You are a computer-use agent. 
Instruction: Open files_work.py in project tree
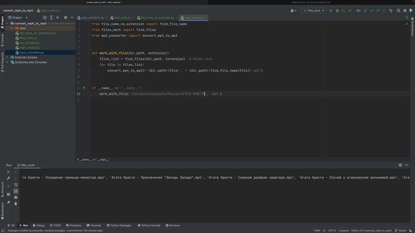(x=27, y=38)
